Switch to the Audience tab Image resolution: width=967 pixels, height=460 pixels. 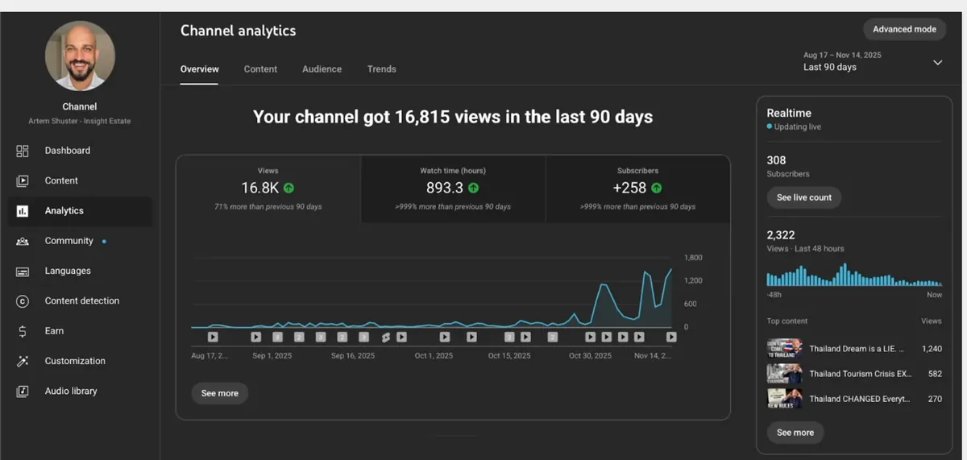(x=322, y=69)
